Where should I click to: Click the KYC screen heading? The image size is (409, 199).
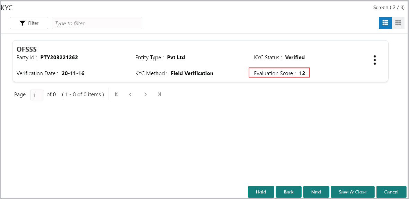(7, 8)
